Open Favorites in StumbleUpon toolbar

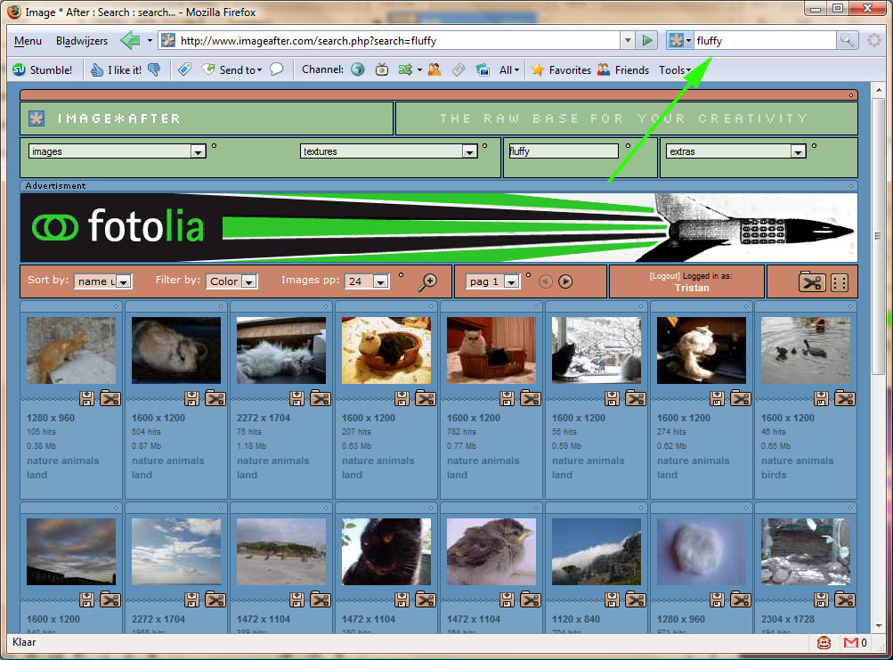[562, 69]
